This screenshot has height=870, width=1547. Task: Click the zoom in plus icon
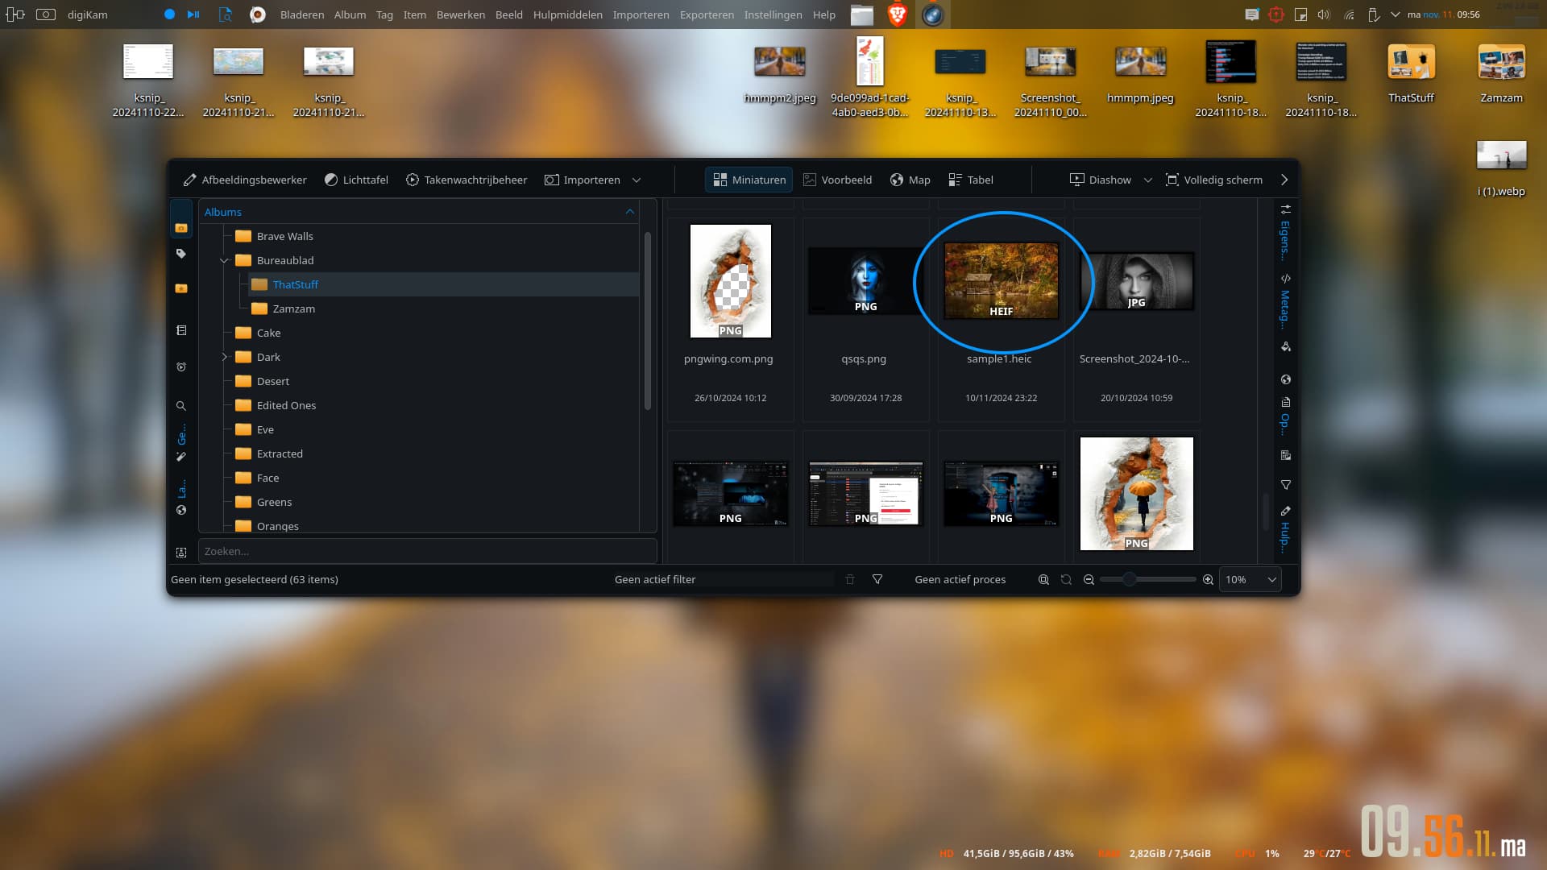click(1208, 579)
